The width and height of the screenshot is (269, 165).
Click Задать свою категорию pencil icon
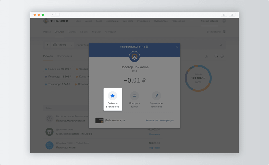[x=156, y=96]
